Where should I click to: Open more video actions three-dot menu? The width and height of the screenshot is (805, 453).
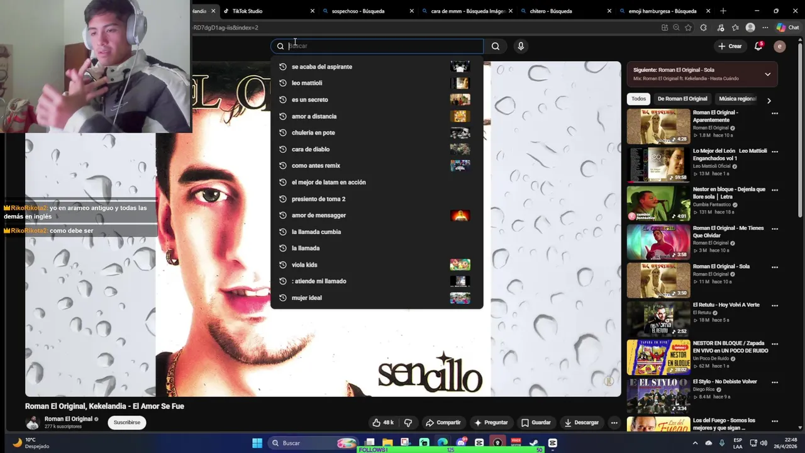point(614,423)
